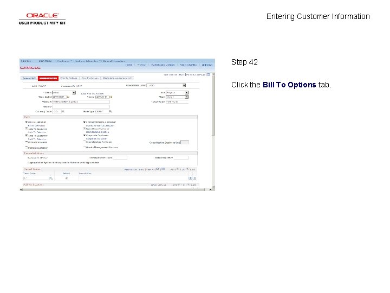Click the Ship To Selection link

(x=37, y=132)
